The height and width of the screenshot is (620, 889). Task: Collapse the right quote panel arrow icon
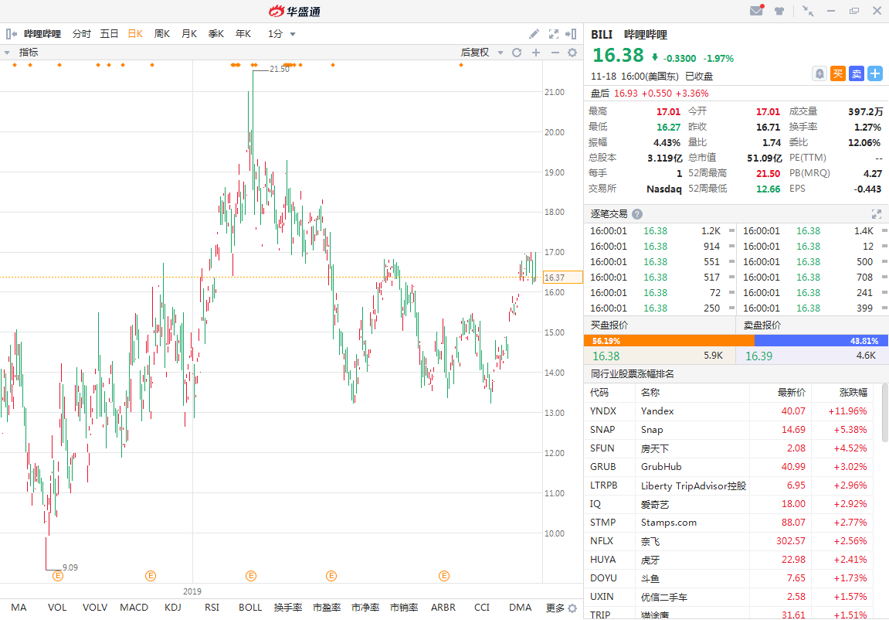tap(572, 34)
